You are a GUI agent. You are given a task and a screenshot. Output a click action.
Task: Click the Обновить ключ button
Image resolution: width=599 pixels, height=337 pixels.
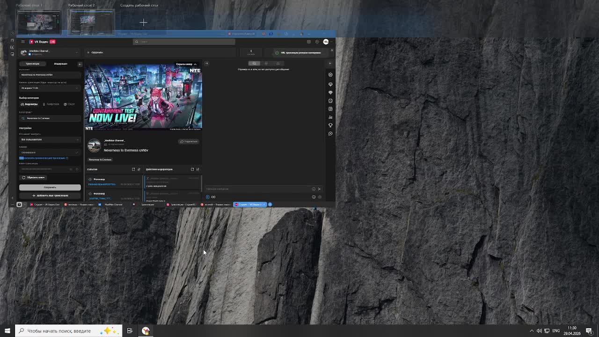tap(33, 177)
